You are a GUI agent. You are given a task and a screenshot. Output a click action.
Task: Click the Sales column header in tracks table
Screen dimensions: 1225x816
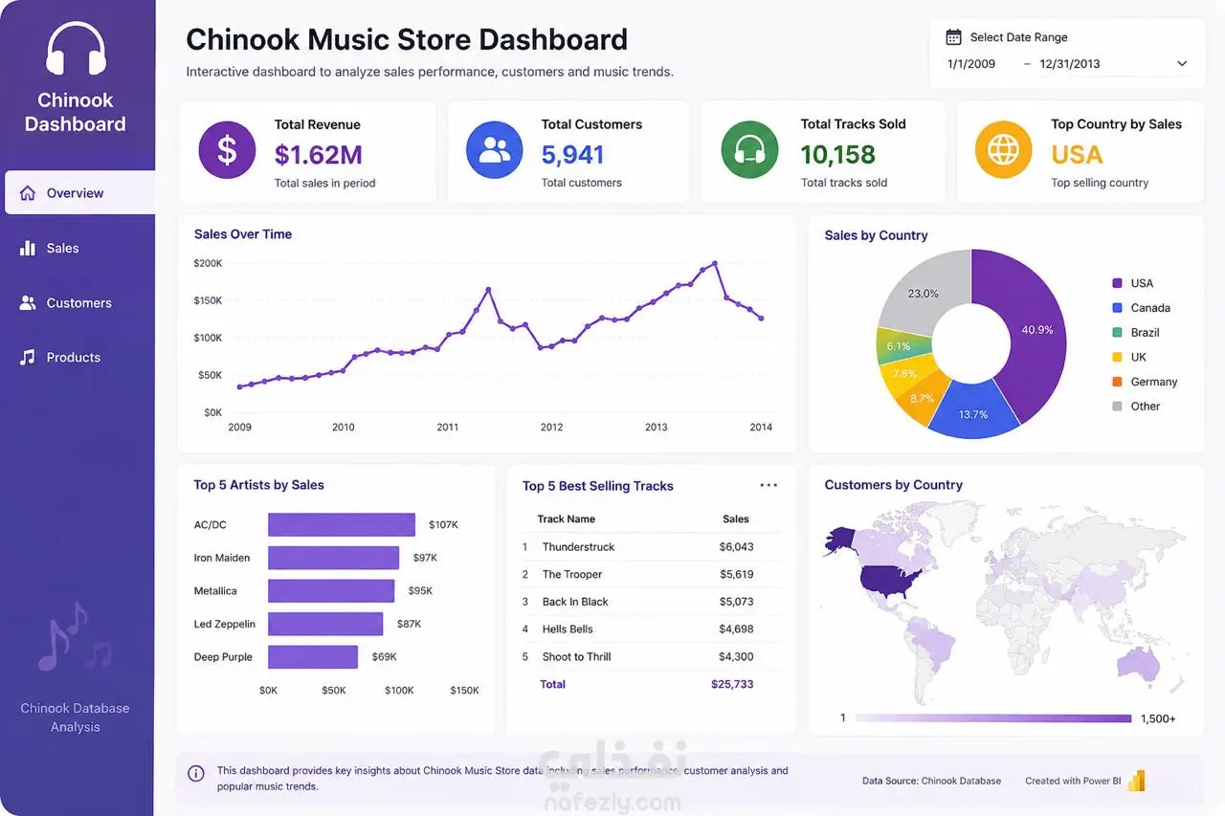pos(736,518)
